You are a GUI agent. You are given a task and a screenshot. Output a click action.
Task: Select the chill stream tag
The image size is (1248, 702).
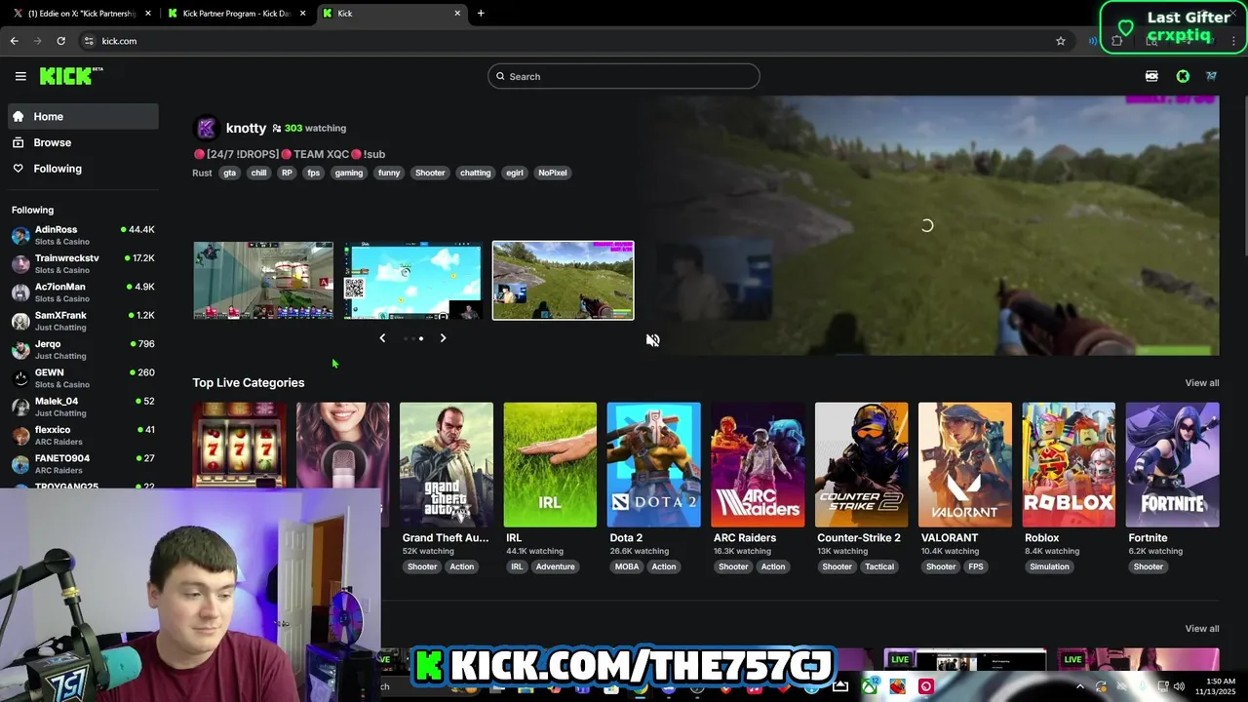258,173
